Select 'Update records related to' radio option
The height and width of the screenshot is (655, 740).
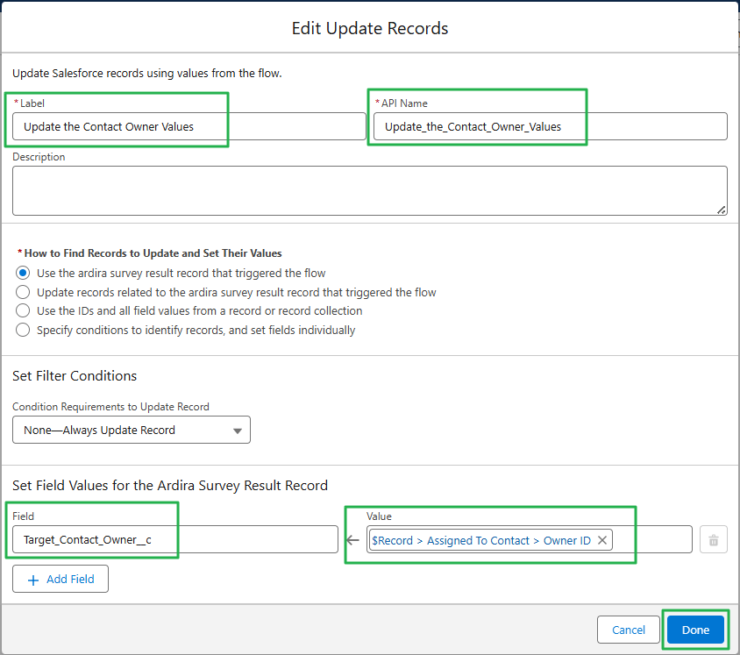click(x=23, y=292)
